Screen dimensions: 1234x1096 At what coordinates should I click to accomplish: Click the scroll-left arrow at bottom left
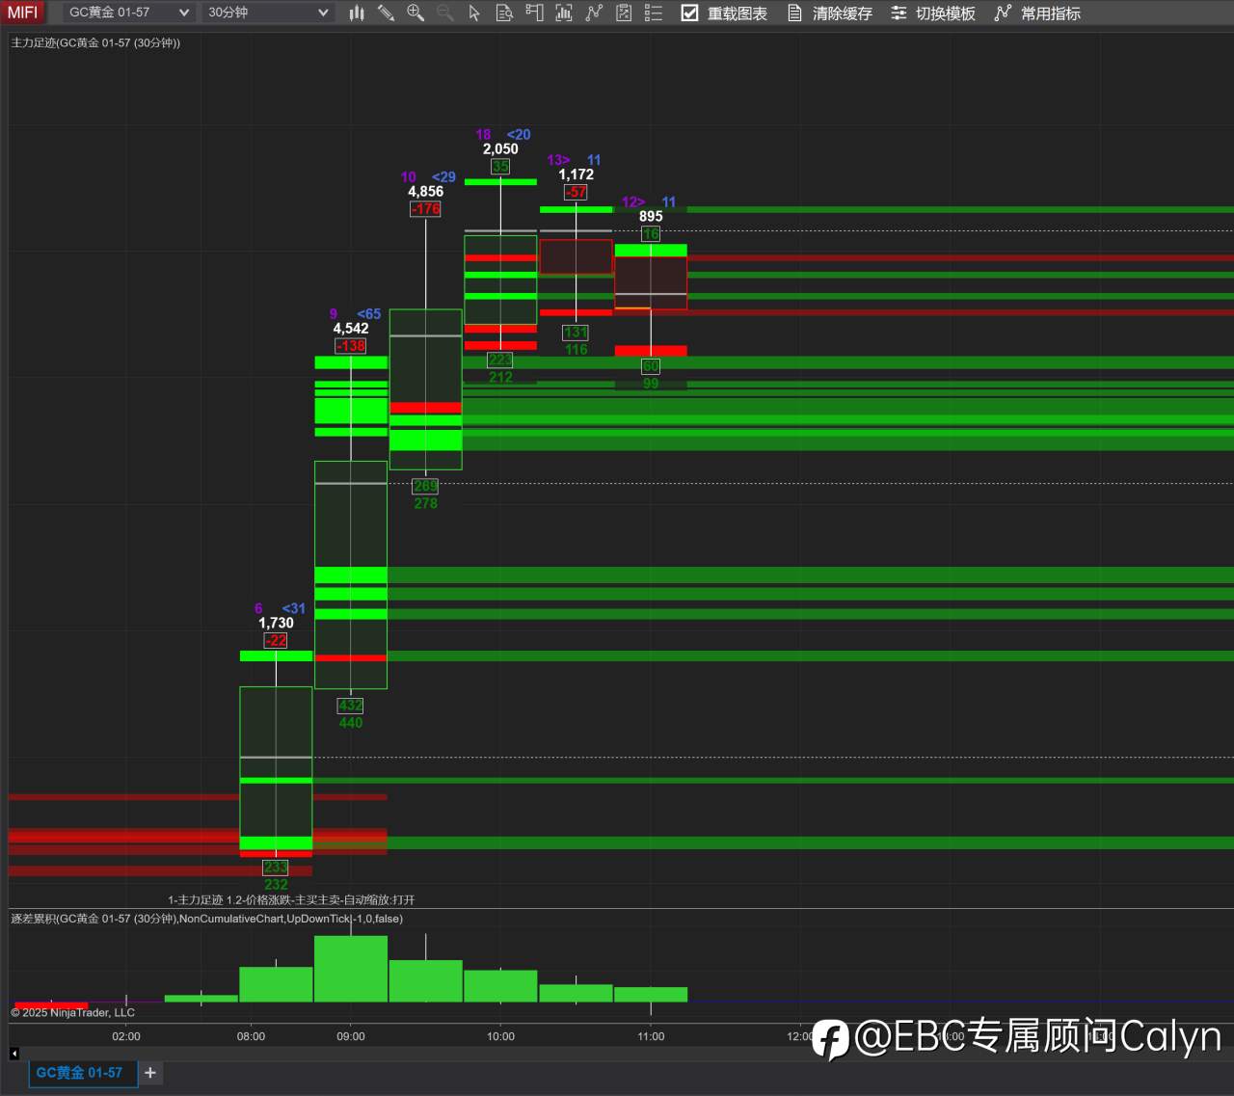[x=14, y=1053]
